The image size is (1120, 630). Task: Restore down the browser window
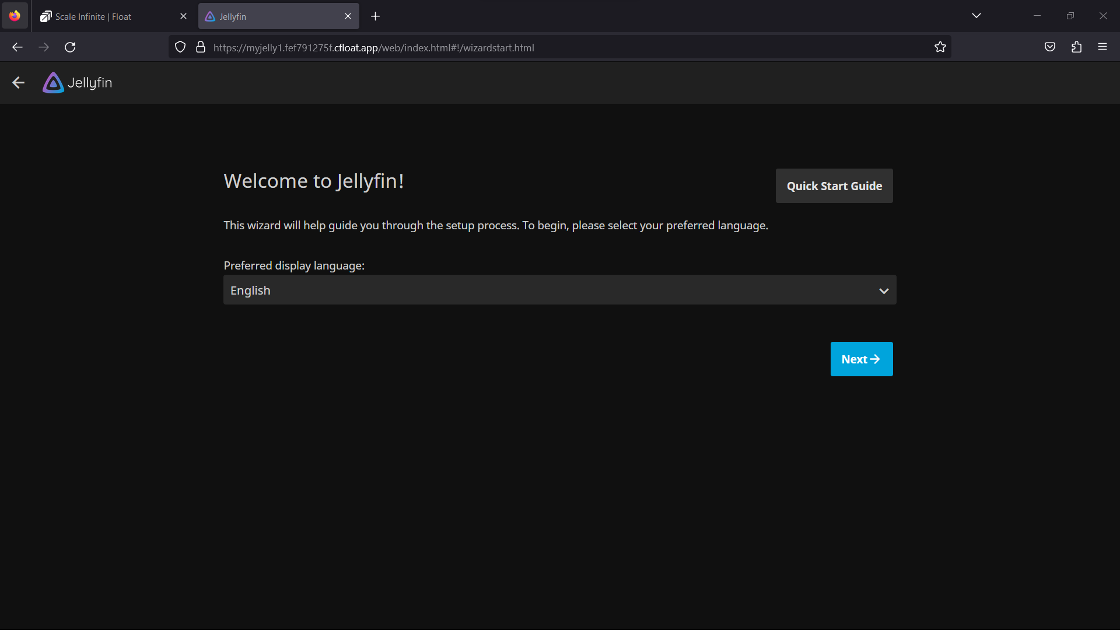(x=1070, y=16)
